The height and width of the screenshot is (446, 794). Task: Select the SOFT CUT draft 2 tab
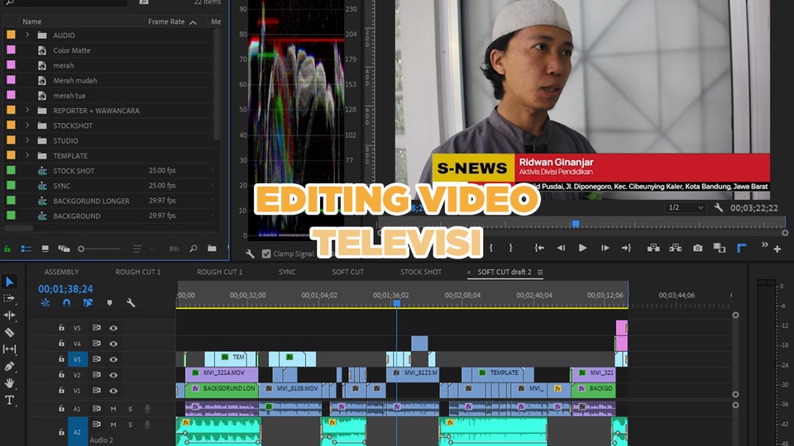[x=505, y=272]
